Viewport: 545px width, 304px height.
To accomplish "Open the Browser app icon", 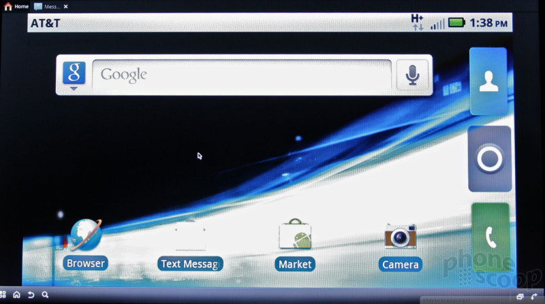I will (x=86, y=235).
